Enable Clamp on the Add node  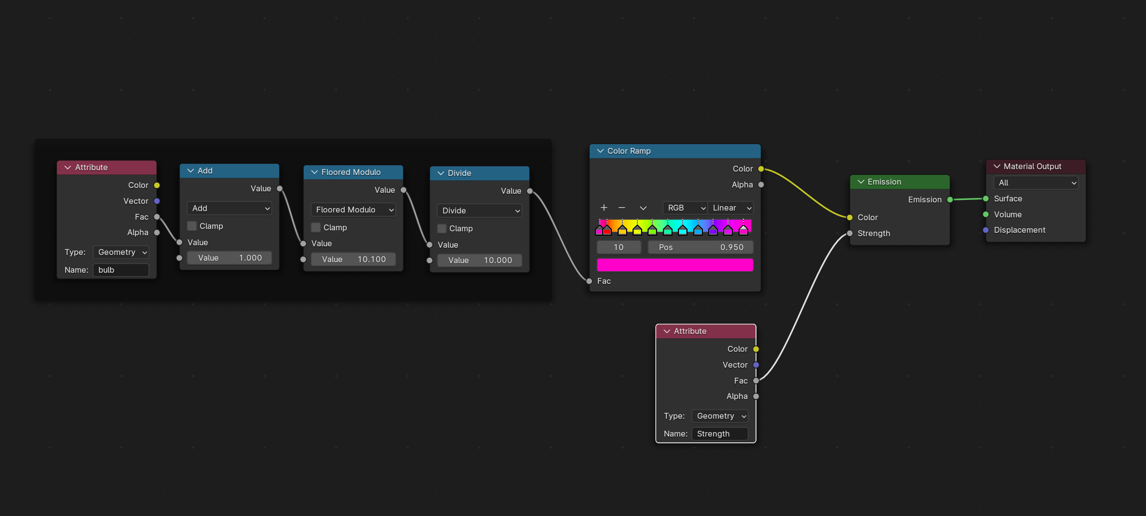pos(192,225)
